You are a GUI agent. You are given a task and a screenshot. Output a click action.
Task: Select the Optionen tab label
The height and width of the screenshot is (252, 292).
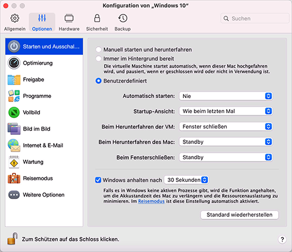click(x=42, y=29)
